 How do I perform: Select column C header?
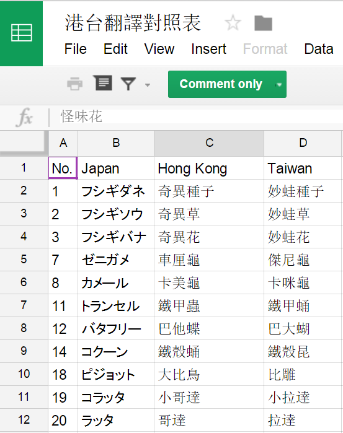pyautogui.click(x=209, y=143)
